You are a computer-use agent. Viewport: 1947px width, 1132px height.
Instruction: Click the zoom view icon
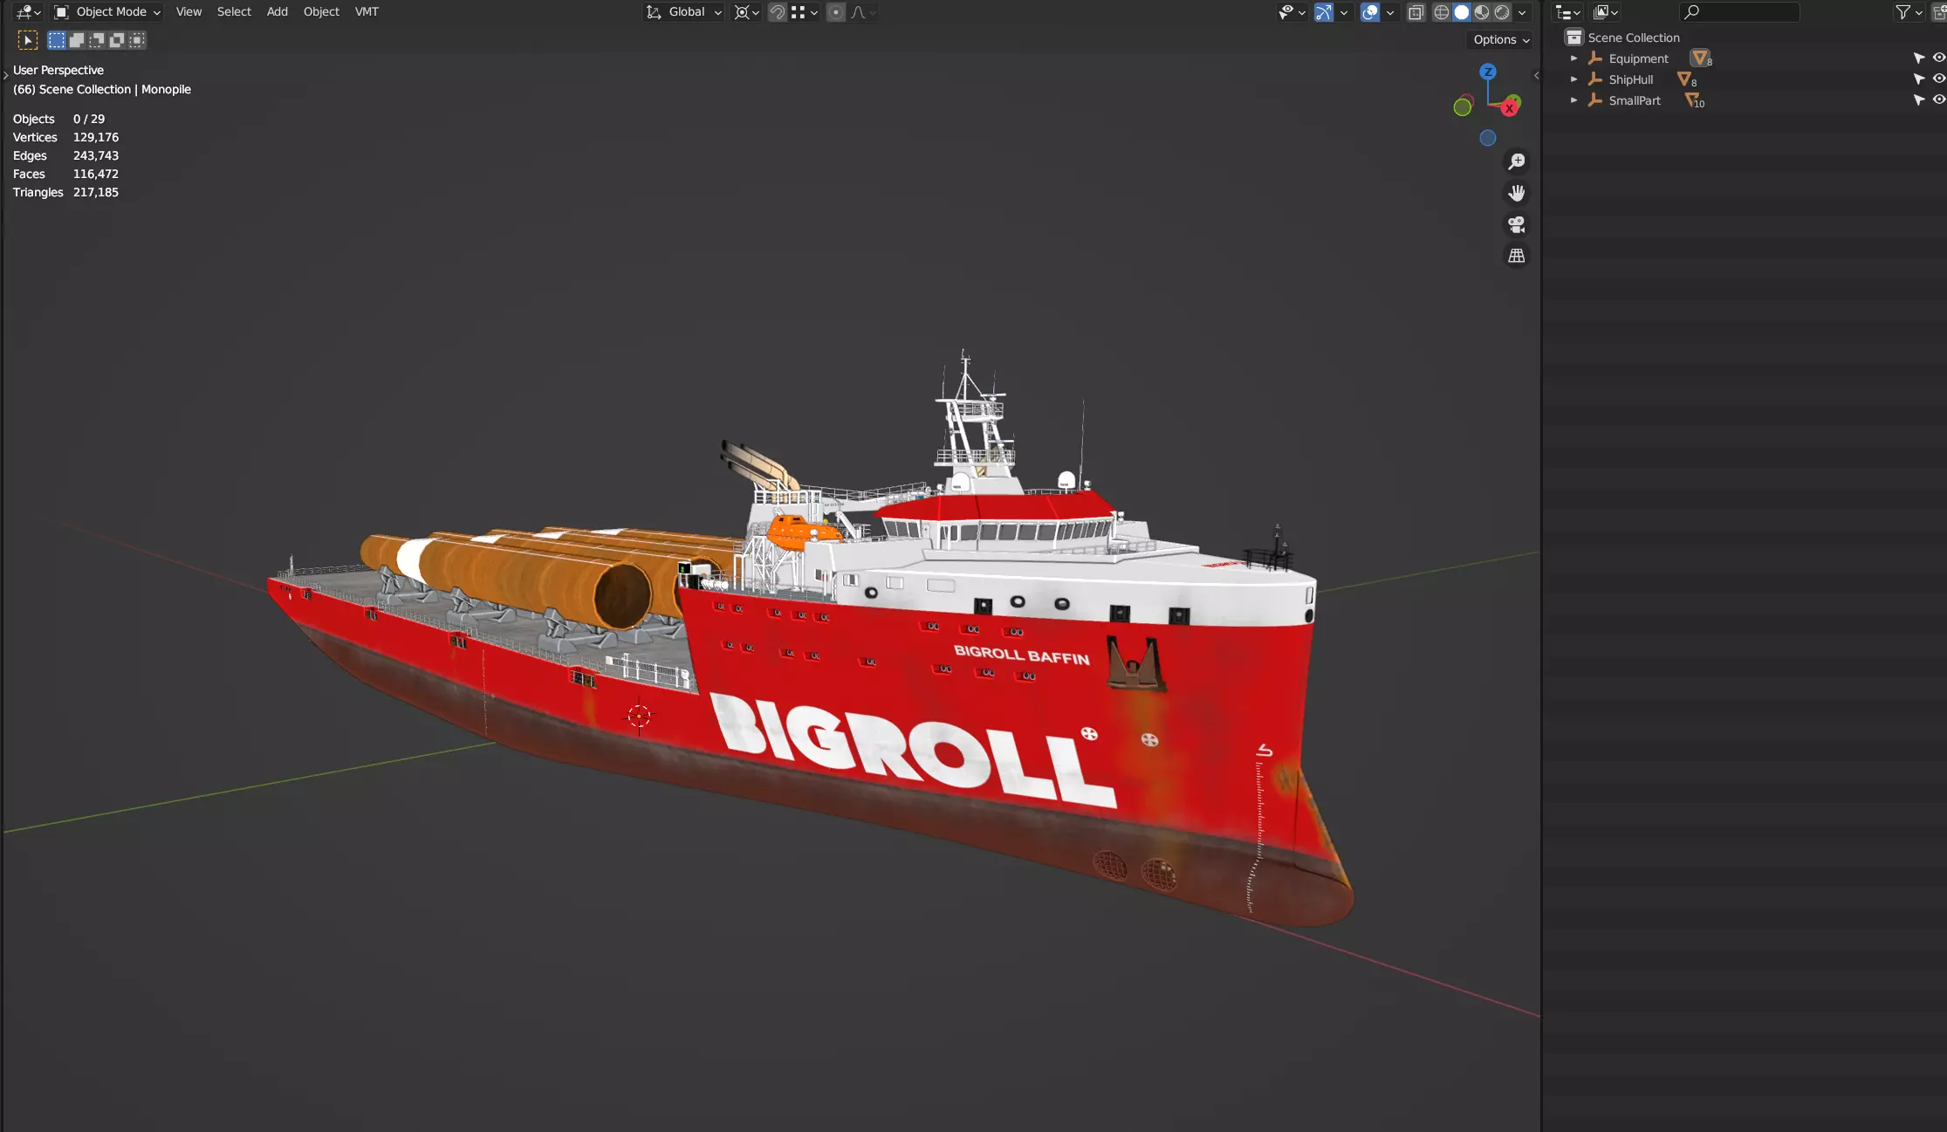point(1517,161)
